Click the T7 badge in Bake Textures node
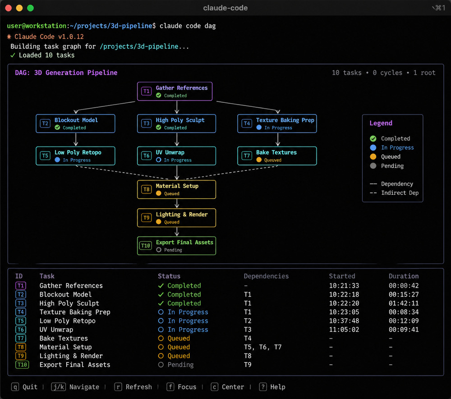 247,156
